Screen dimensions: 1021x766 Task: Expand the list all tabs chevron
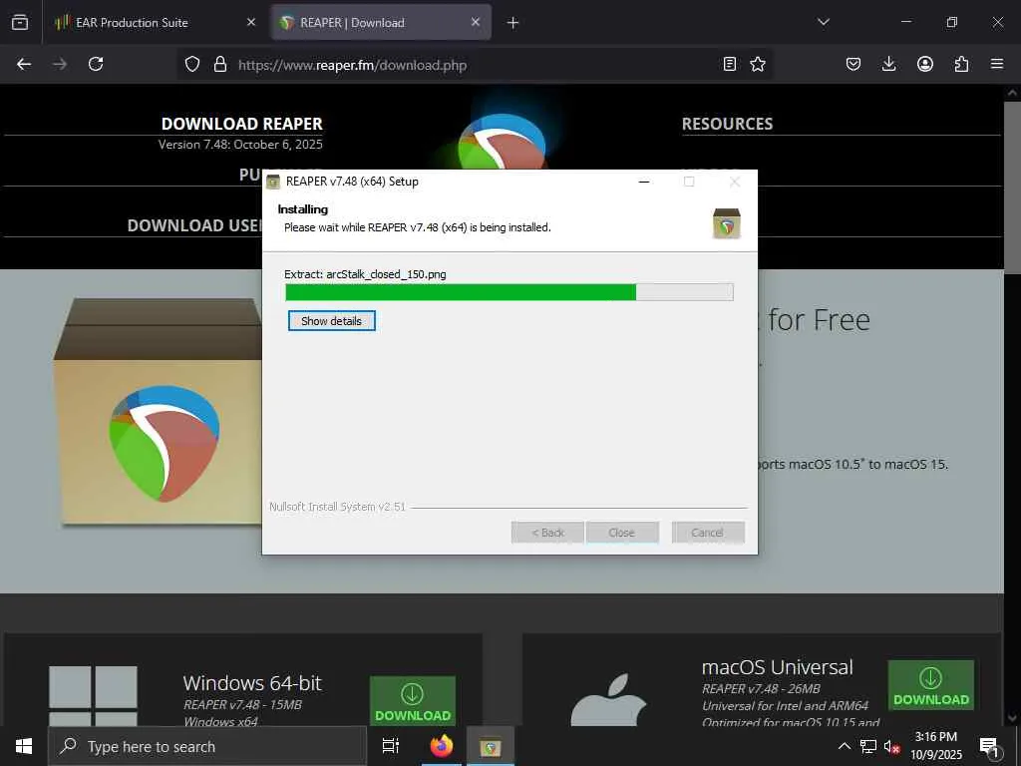824,22
